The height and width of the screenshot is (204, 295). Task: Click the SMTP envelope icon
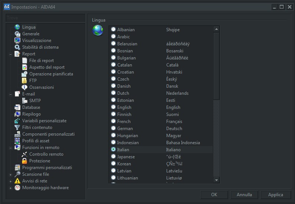tap(24, 101)
